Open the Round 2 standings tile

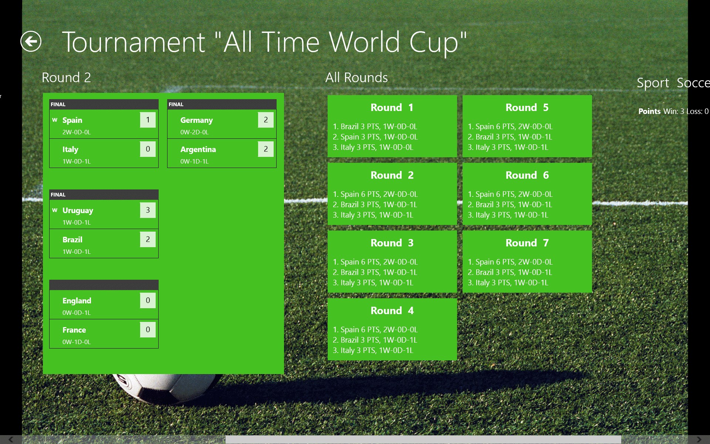click(x=392, y=194)
